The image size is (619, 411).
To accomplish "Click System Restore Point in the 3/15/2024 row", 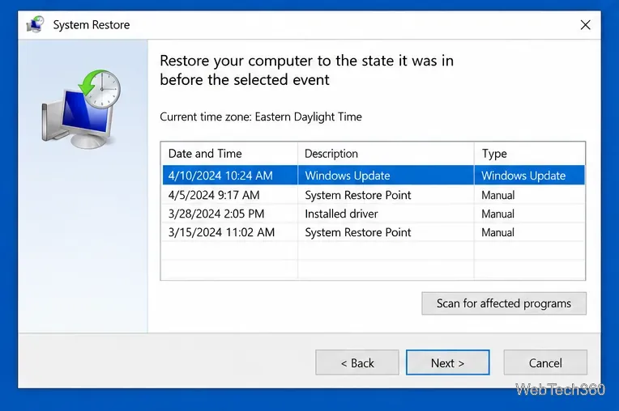I will [357, 232].
